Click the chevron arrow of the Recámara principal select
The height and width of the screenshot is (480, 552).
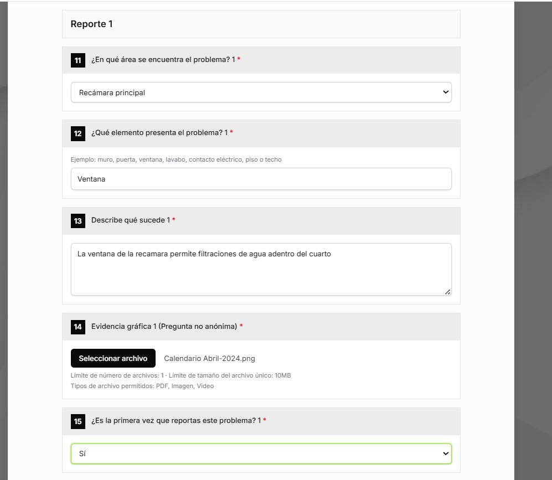[445, 92]
